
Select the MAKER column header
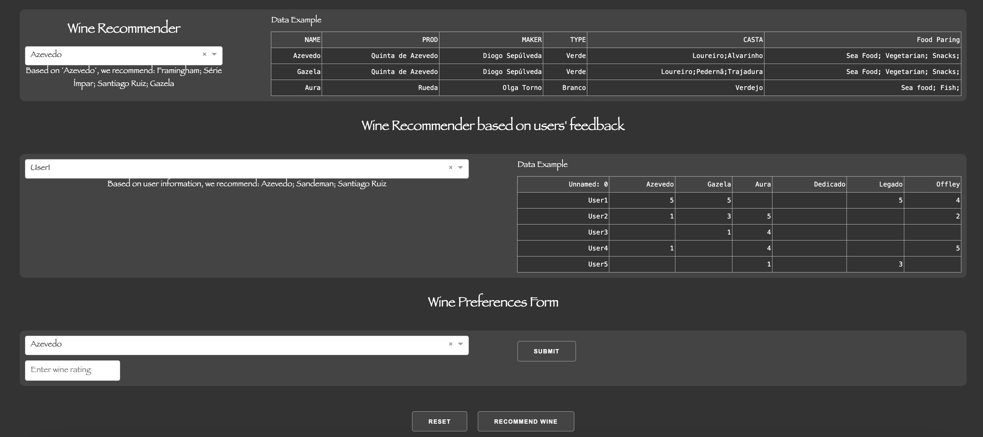click(x=491, y=40)
